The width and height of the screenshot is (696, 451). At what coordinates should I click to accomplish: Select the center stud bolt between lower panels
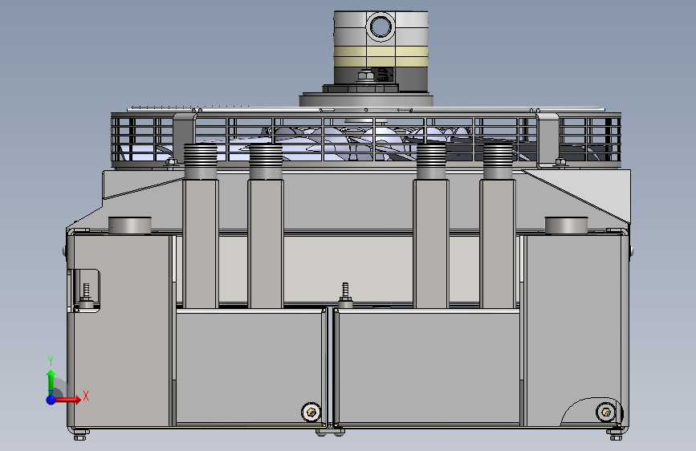point(345,295)
